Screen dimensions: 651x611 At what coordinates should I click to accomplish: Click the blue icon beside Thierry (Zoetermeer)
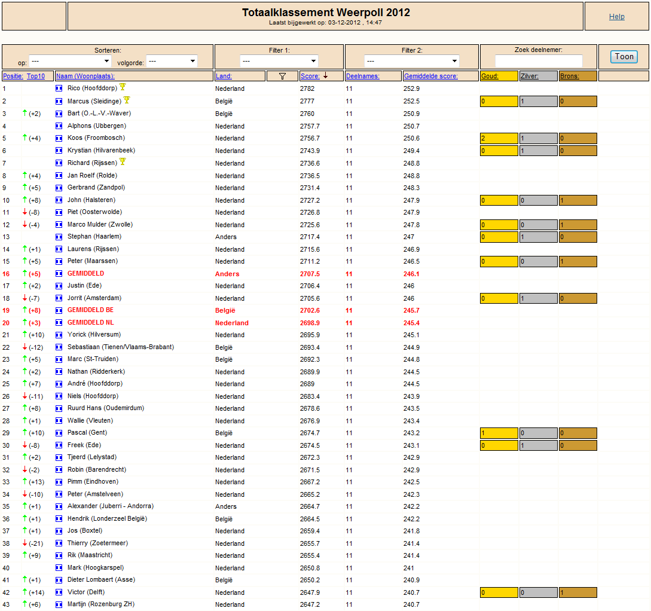(x=59, y=543)
